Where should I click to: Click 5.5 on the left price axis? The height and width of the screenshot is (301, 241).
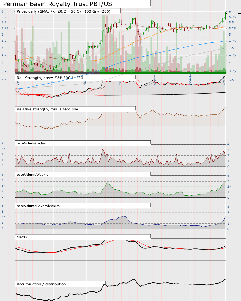click(4, 22)
